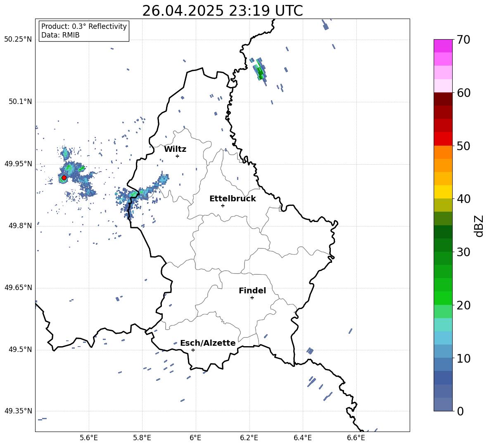Pick the dark maroon swatch just below 60 dBZ

(x=443, y=99)
